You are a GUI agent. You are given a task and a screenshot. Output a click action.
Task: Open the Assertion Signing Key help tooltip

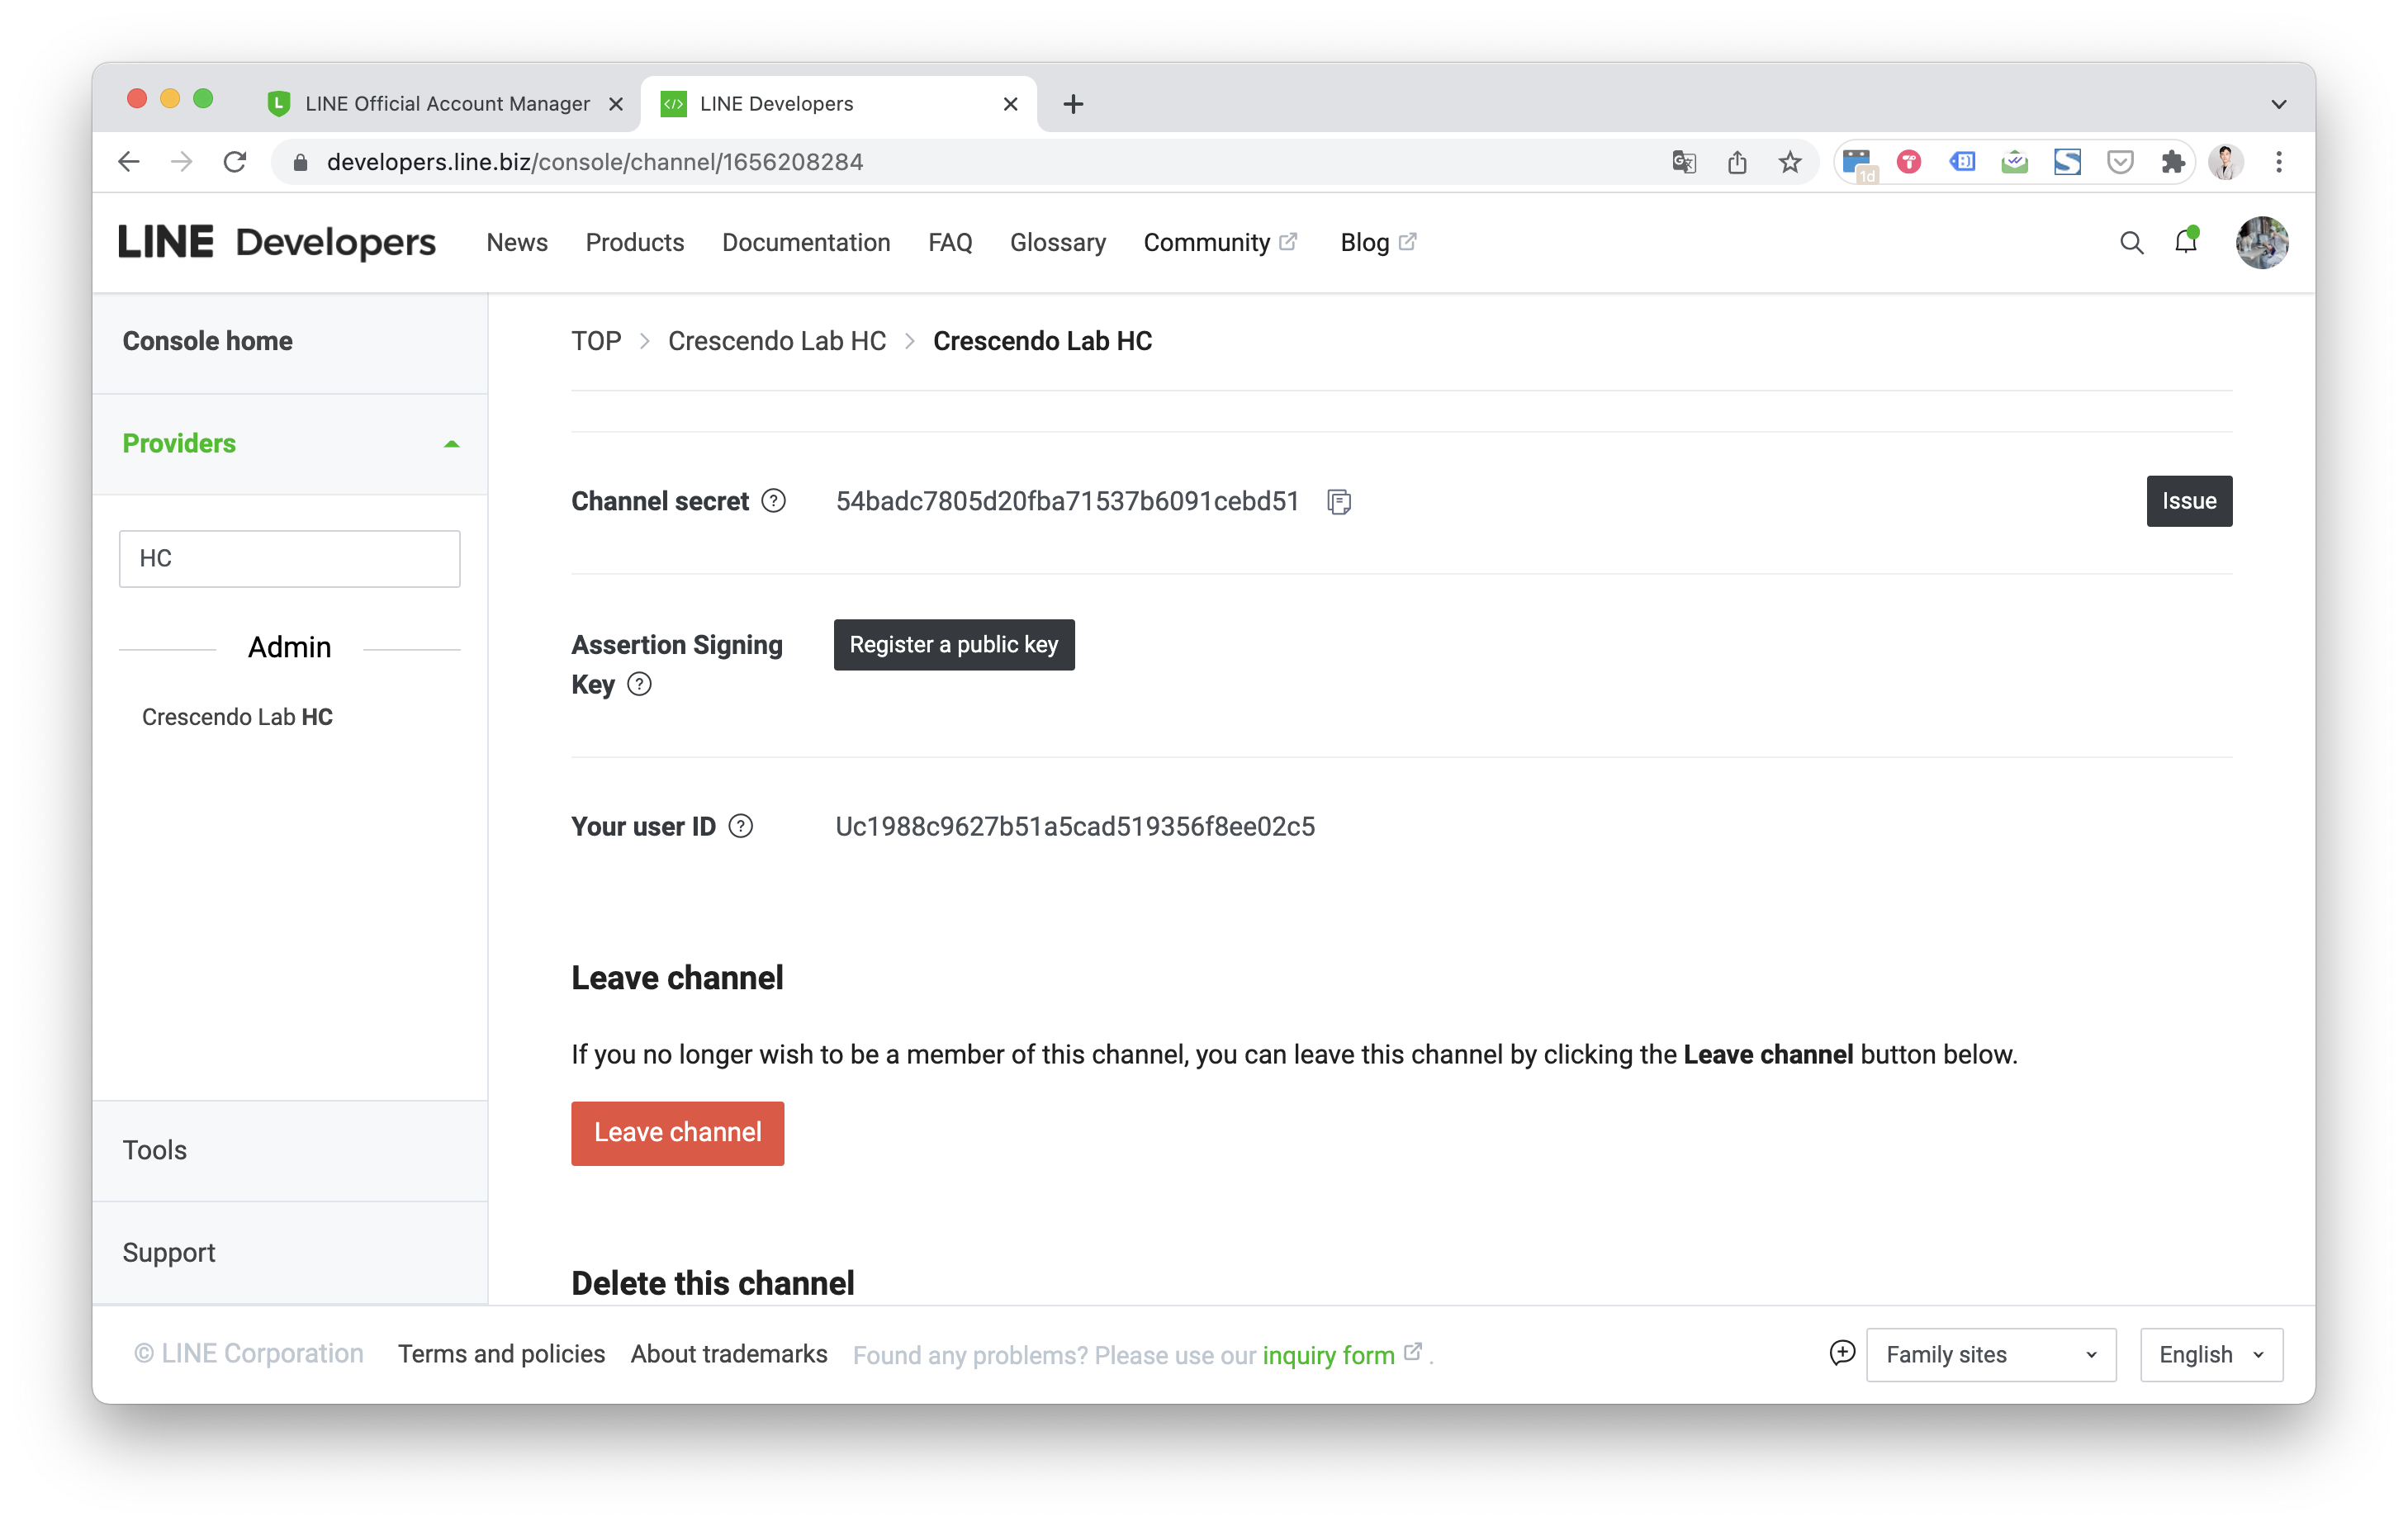coord(639,684)
